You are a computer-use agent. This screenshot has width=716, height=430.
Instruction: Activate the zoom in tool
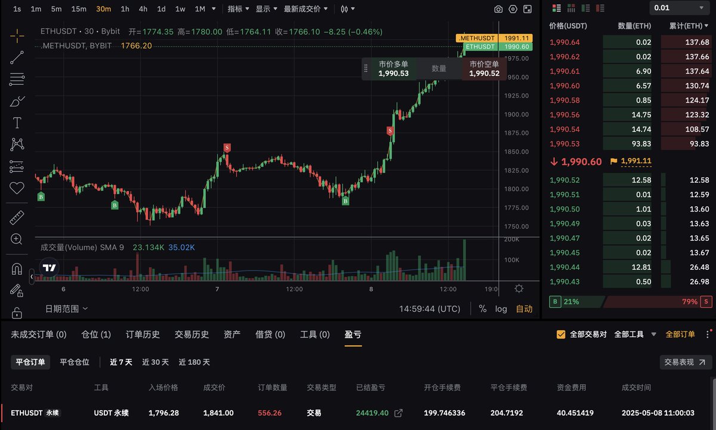click(17, 239)
